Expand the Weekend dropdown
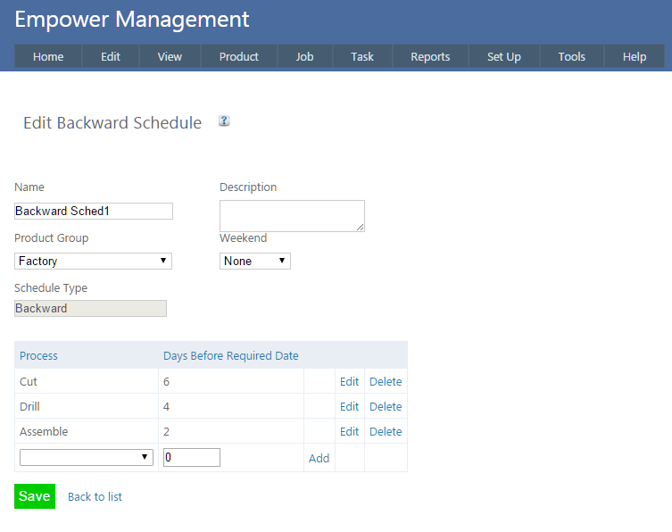The height and width of the screenshot is (532, 672). coord(254,261)
